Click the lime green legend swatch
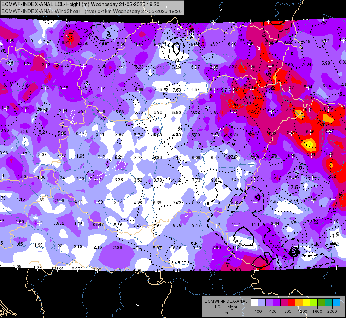This screenshot has width=346, height=318. pos(314,302)
